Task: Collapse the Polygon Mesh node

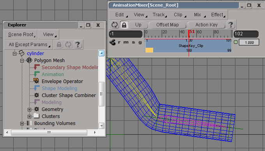Action: [x=22, y=61]
